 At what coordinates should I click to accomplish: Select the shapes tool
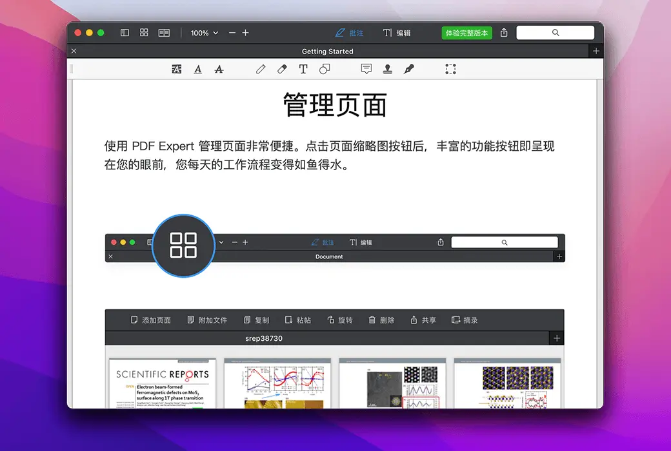[325, 69]
